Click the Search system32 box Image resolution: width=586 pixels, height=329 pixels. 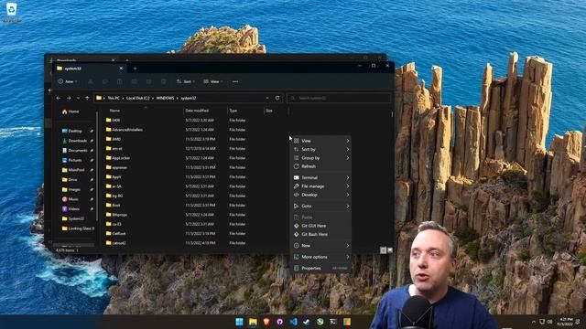[339, 98]
